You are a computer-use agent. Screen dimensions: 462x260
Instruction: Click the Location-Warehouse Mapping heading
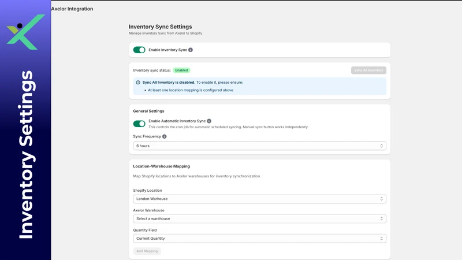point(162,166)
